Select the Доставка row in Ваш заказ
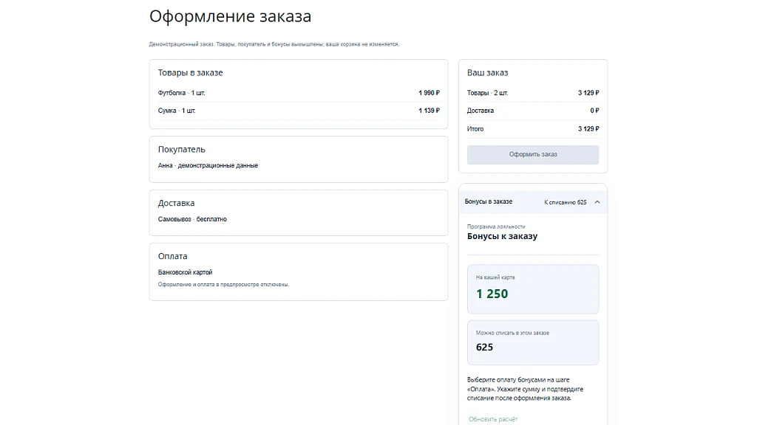757x425 pixels. coord(532,111)
